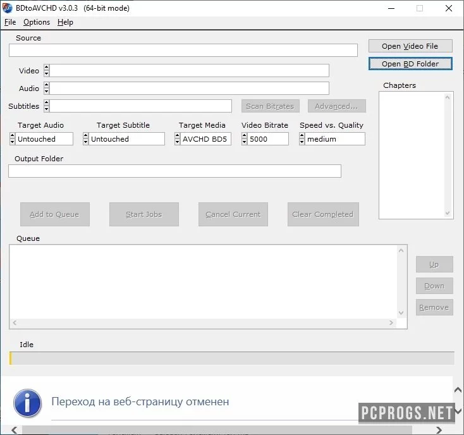Lower Video Bitrate with down arrow

244,142
